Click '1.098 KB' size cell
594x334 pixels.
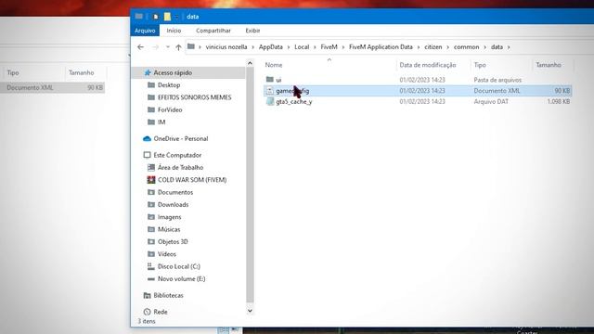pos(559,101)
